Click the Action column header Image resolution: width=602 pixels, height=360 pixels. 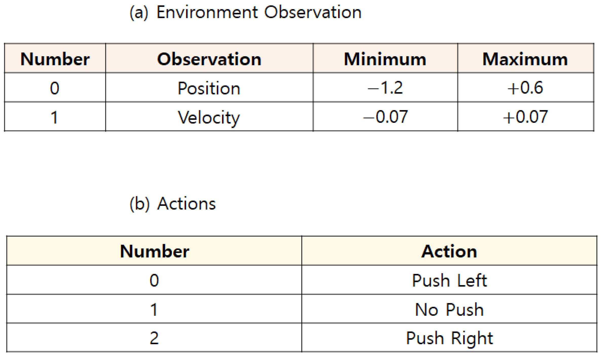(x=449, y=251)
